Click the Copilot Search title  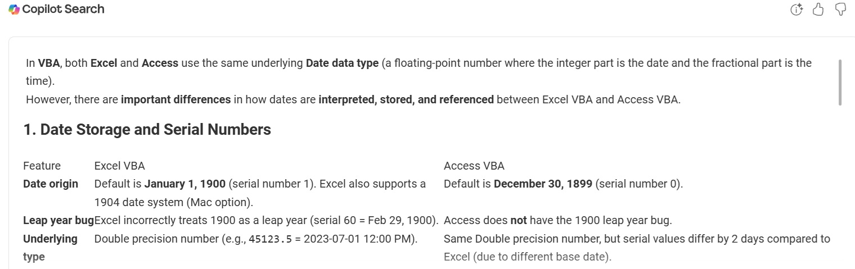click(x=63, y=10)
